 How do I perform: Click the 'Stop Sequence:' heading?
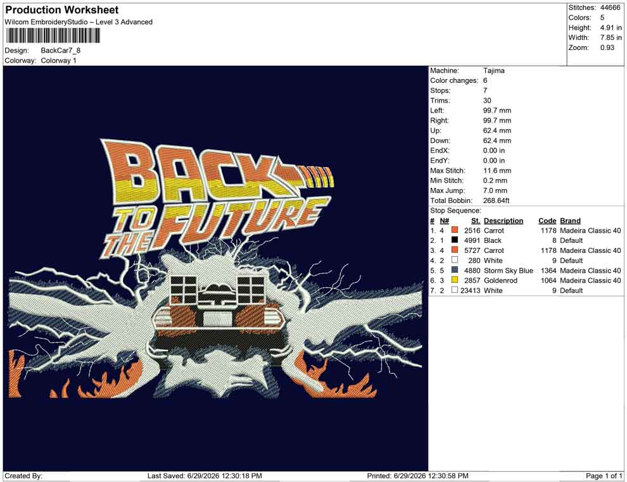(x=455, y=211)
